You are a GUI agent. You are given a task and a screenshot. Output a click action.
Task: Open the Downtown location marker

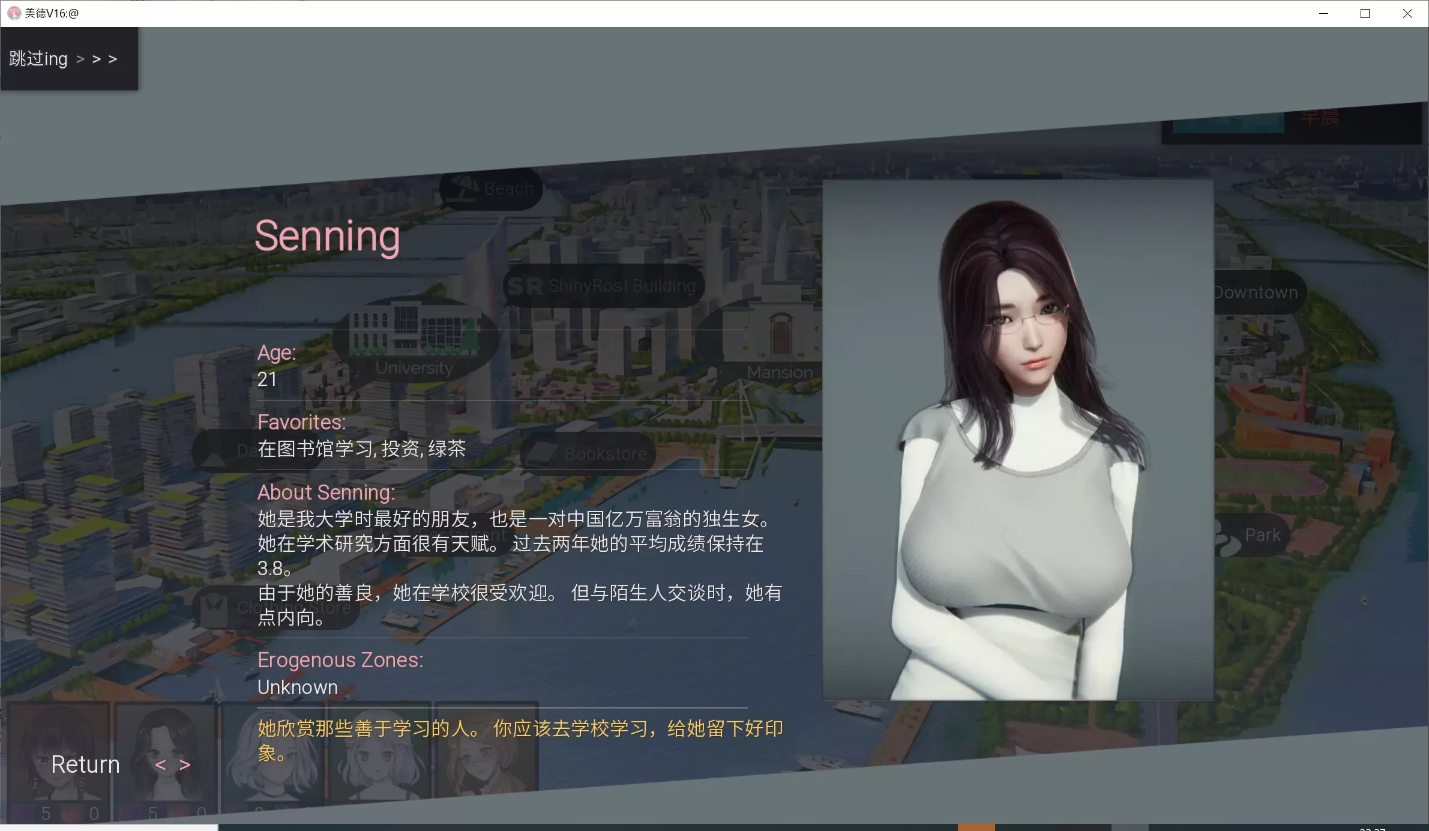[x=1257, y=292]
